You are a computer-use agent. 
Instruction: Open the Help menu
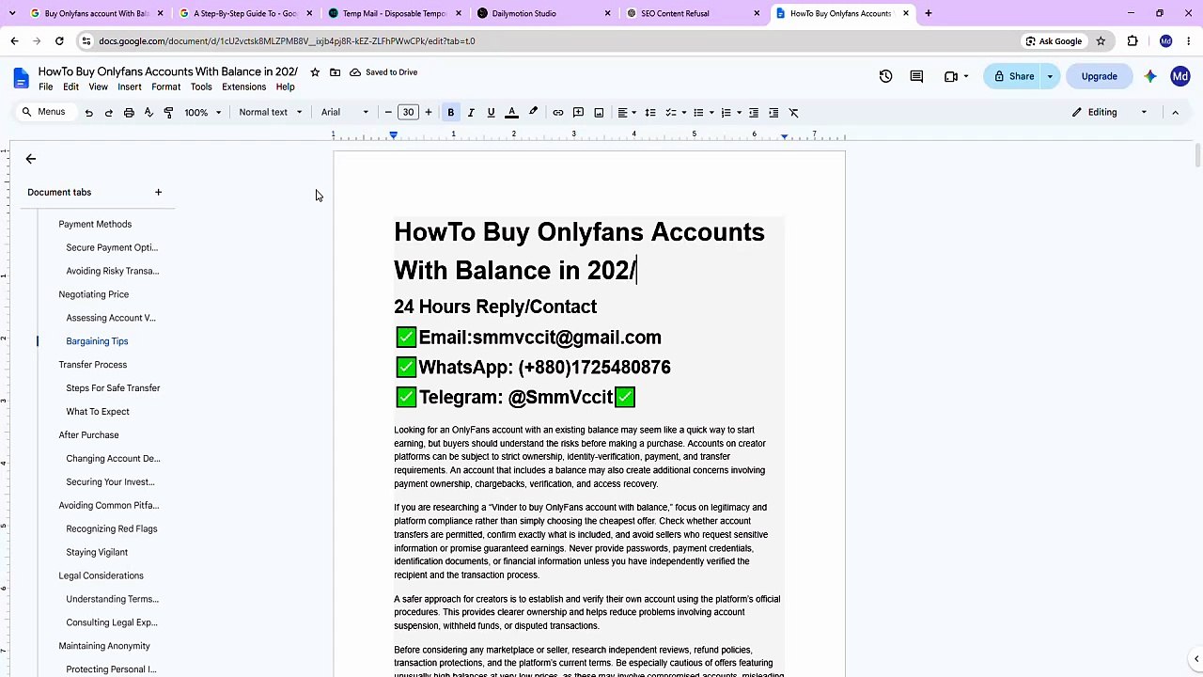click(x=285, y=87)
